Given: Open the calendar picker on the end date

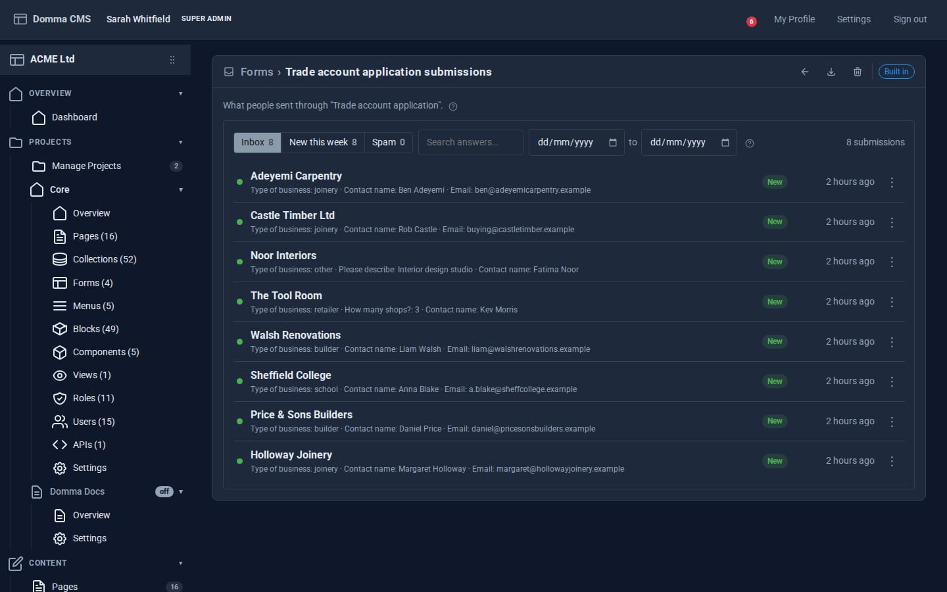Looking at the screenshot, I should click(725, 143).
